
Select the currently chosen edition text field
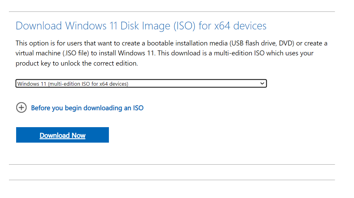pyautogui.click(x=93, y=83)
